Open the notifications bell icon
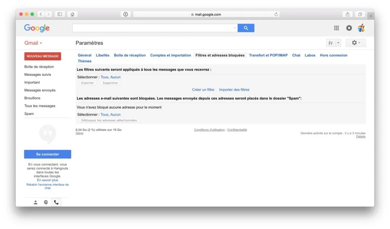This screenshot has width=390, height=229. point(349,28)
